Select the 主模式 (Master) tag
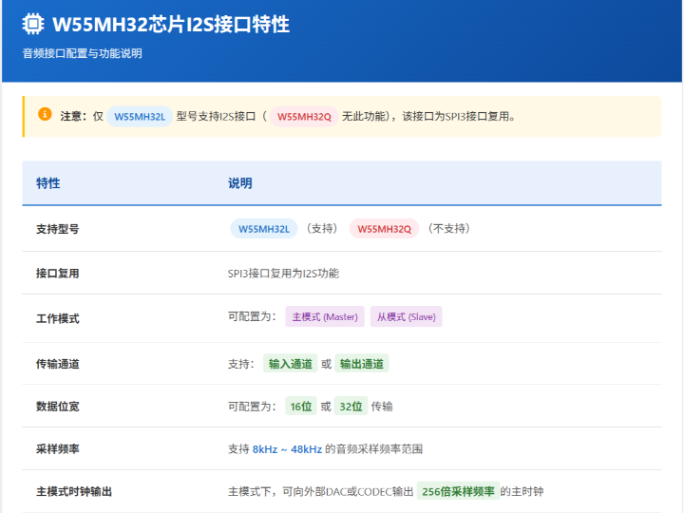Image resolution: width=684 pixels, height=513 pixels. click(325, 317)
